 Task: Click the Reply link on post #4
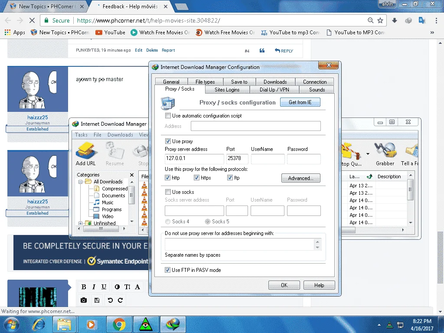284,51
